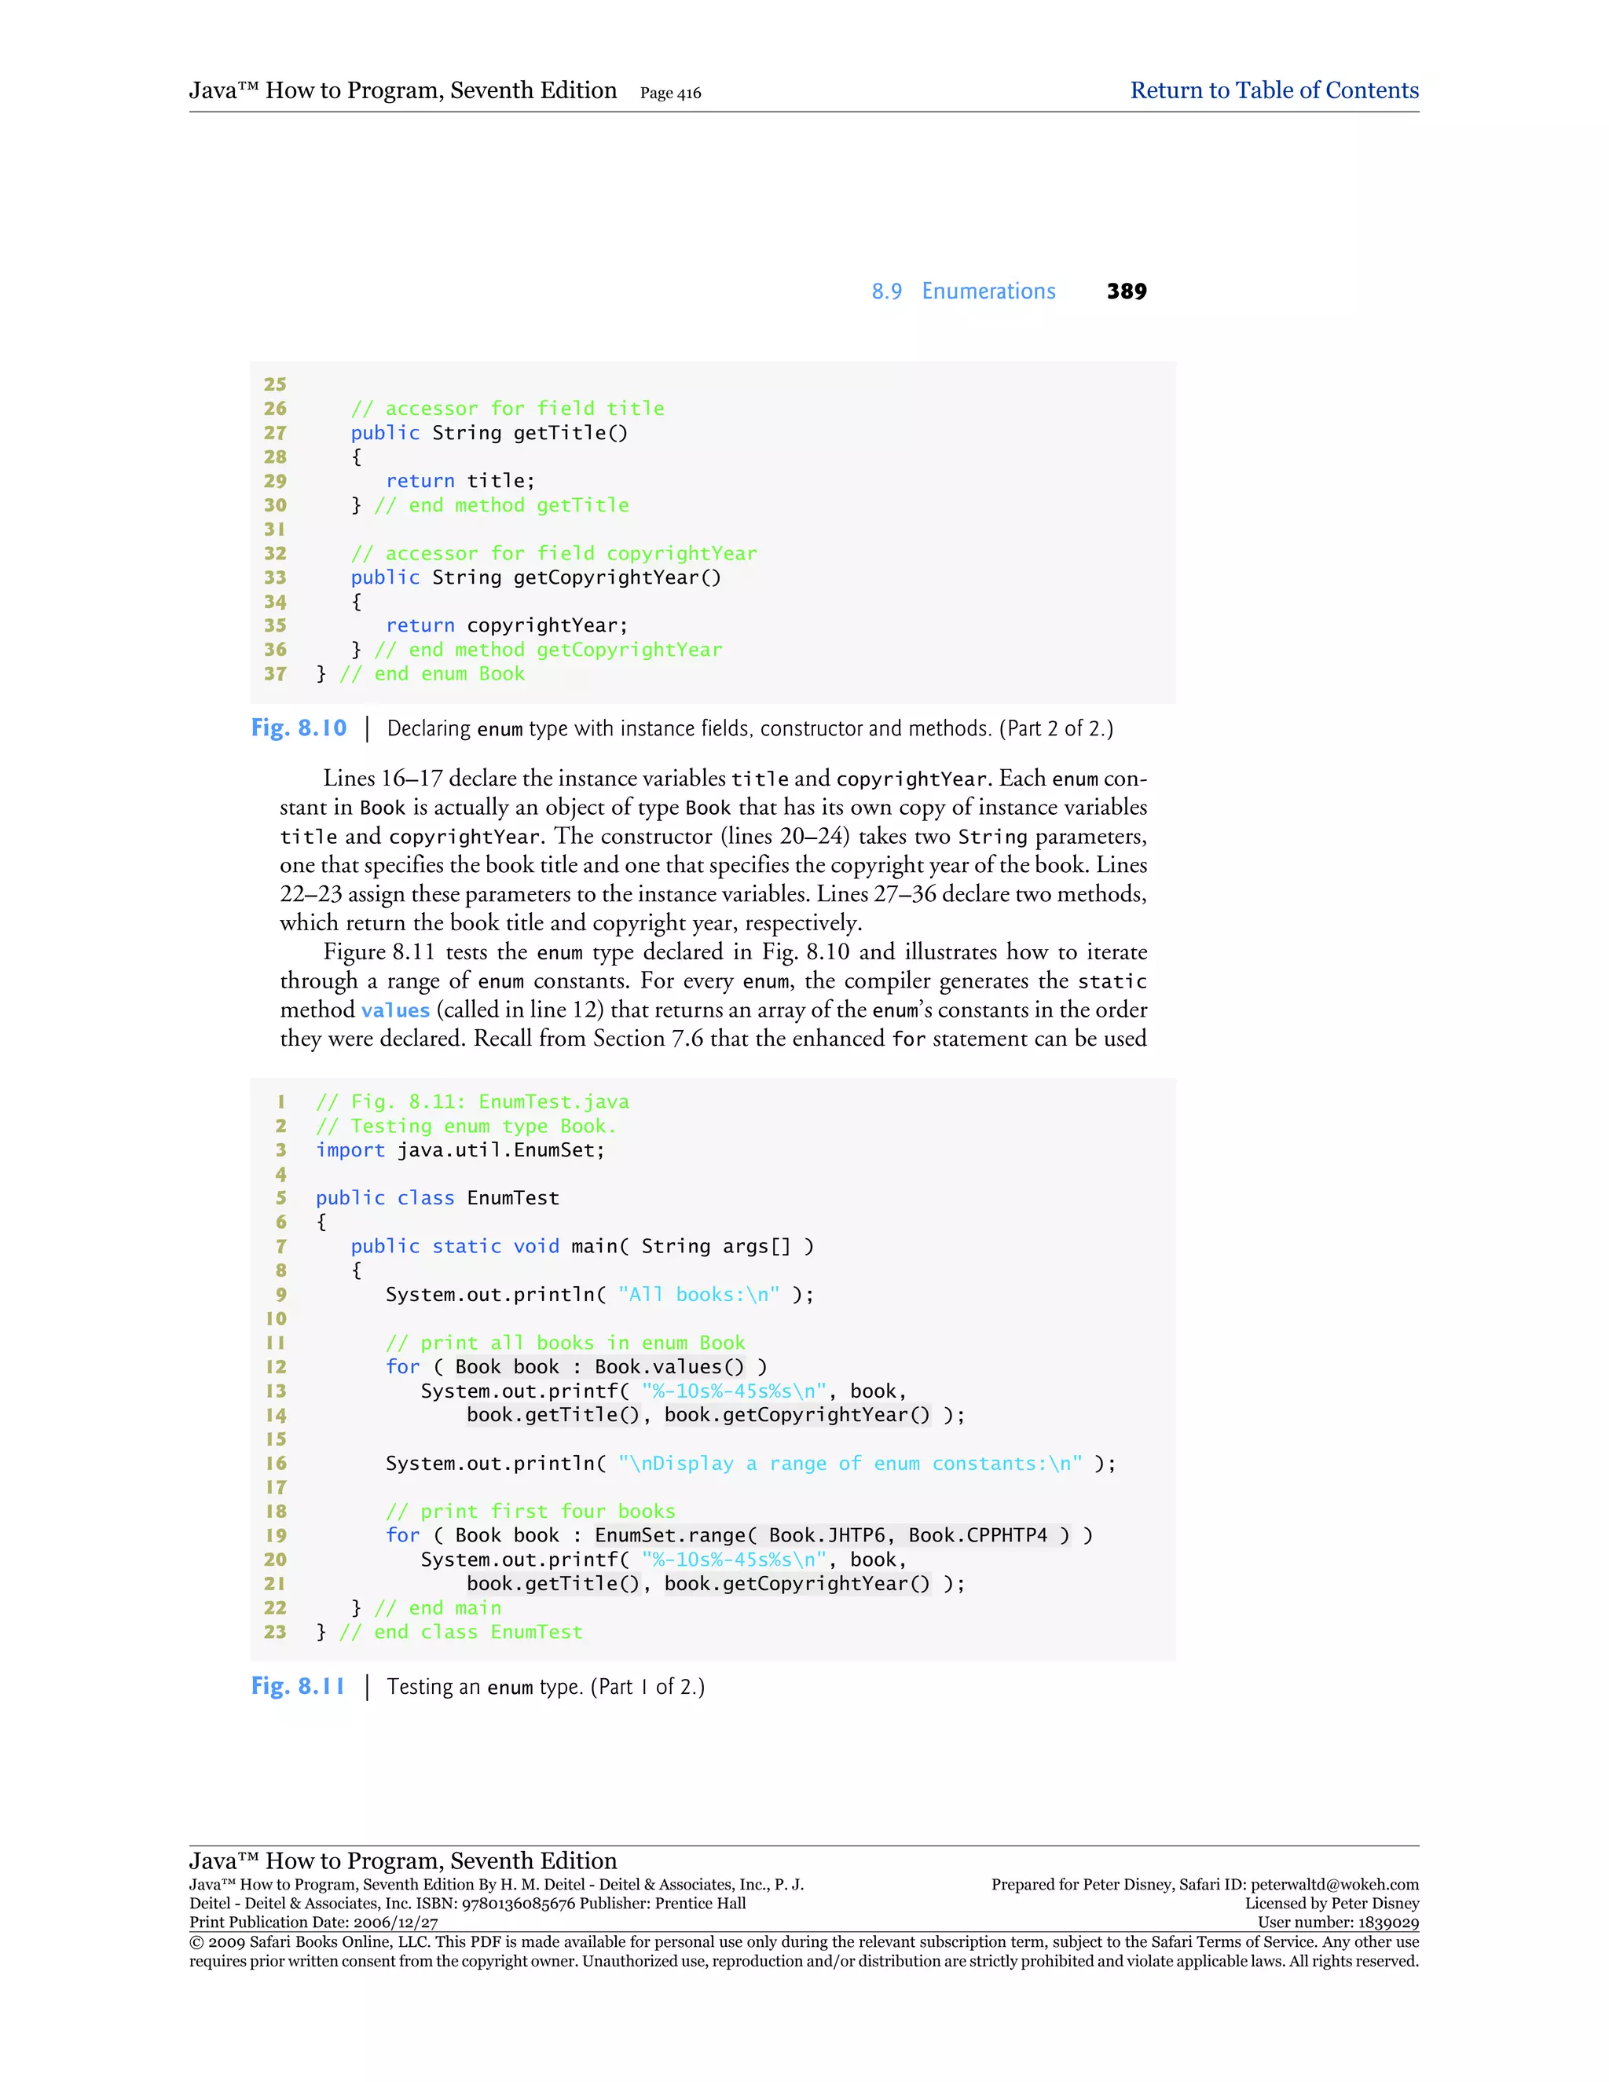Click the 'return copyrightYear;' statement
Screen dimensions: 1609x2082
[506, 625]
